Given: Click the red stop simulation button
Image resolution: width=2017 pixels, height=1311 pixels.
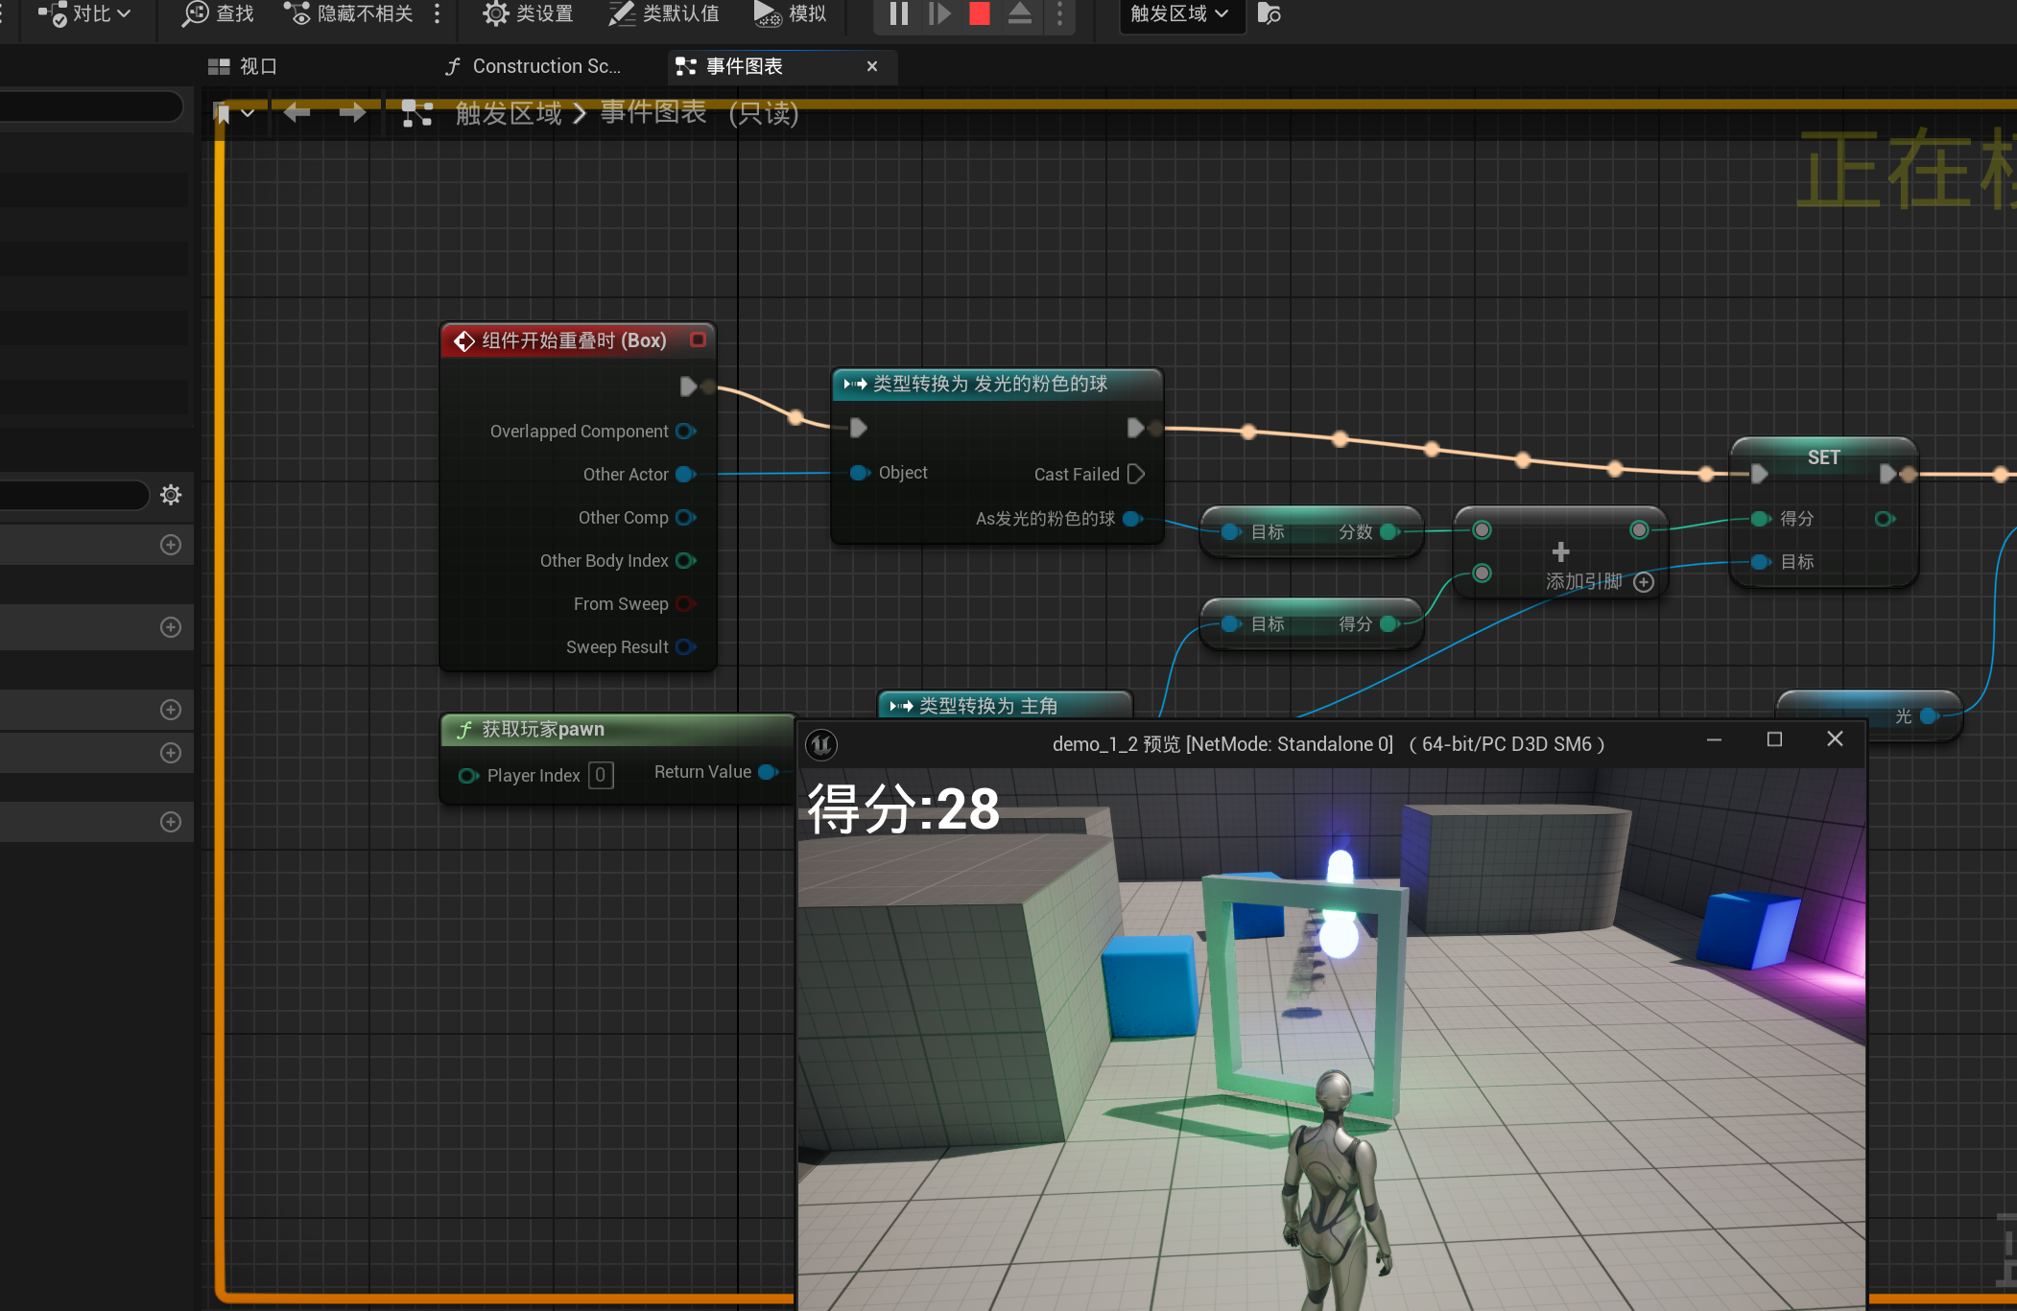Looking at the screenshot, I should [979, 13].
